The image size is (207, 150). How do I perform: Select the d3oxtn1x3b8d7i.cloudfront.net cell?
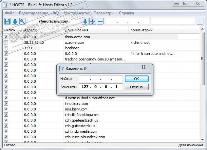[x=90, y=98]
